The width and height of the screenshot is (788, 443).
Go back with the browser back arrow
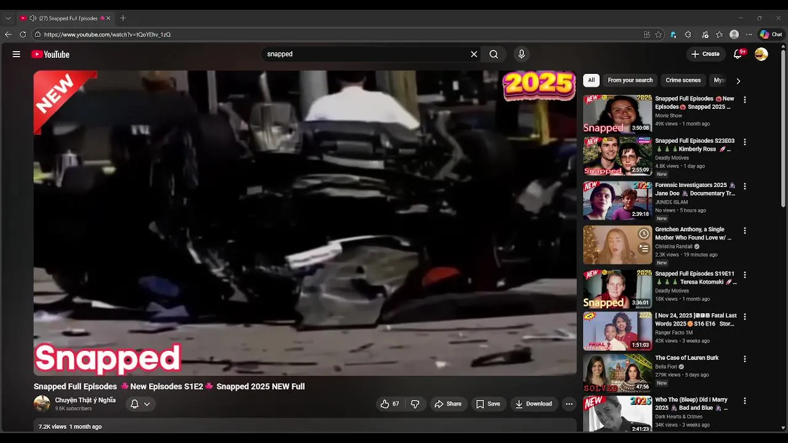click(8, 34)
